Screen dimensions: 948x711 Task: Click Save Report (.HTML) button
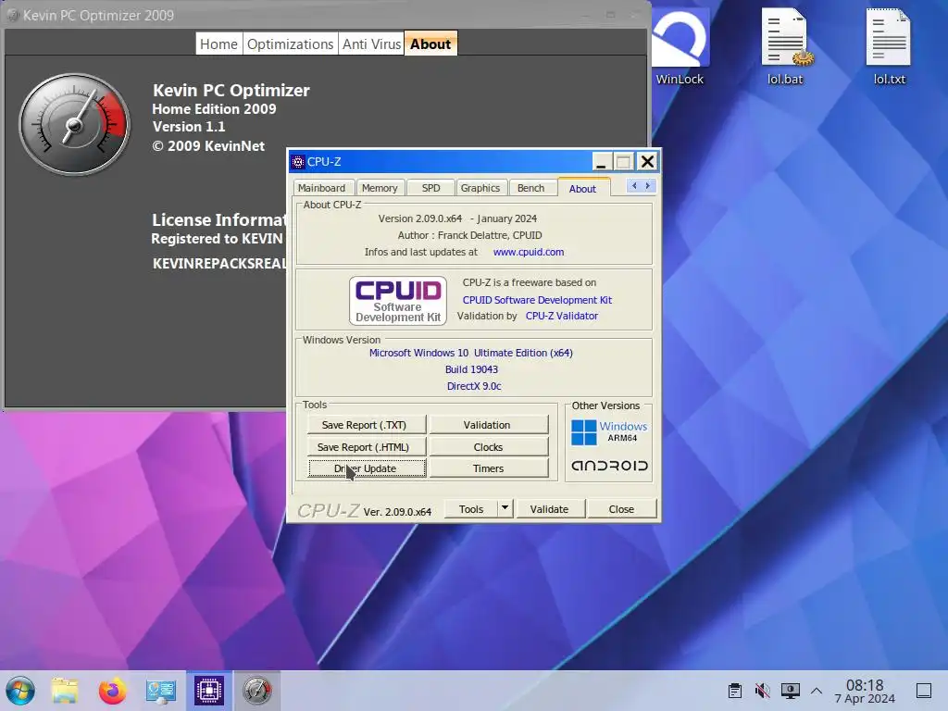(x=367, y=447)
